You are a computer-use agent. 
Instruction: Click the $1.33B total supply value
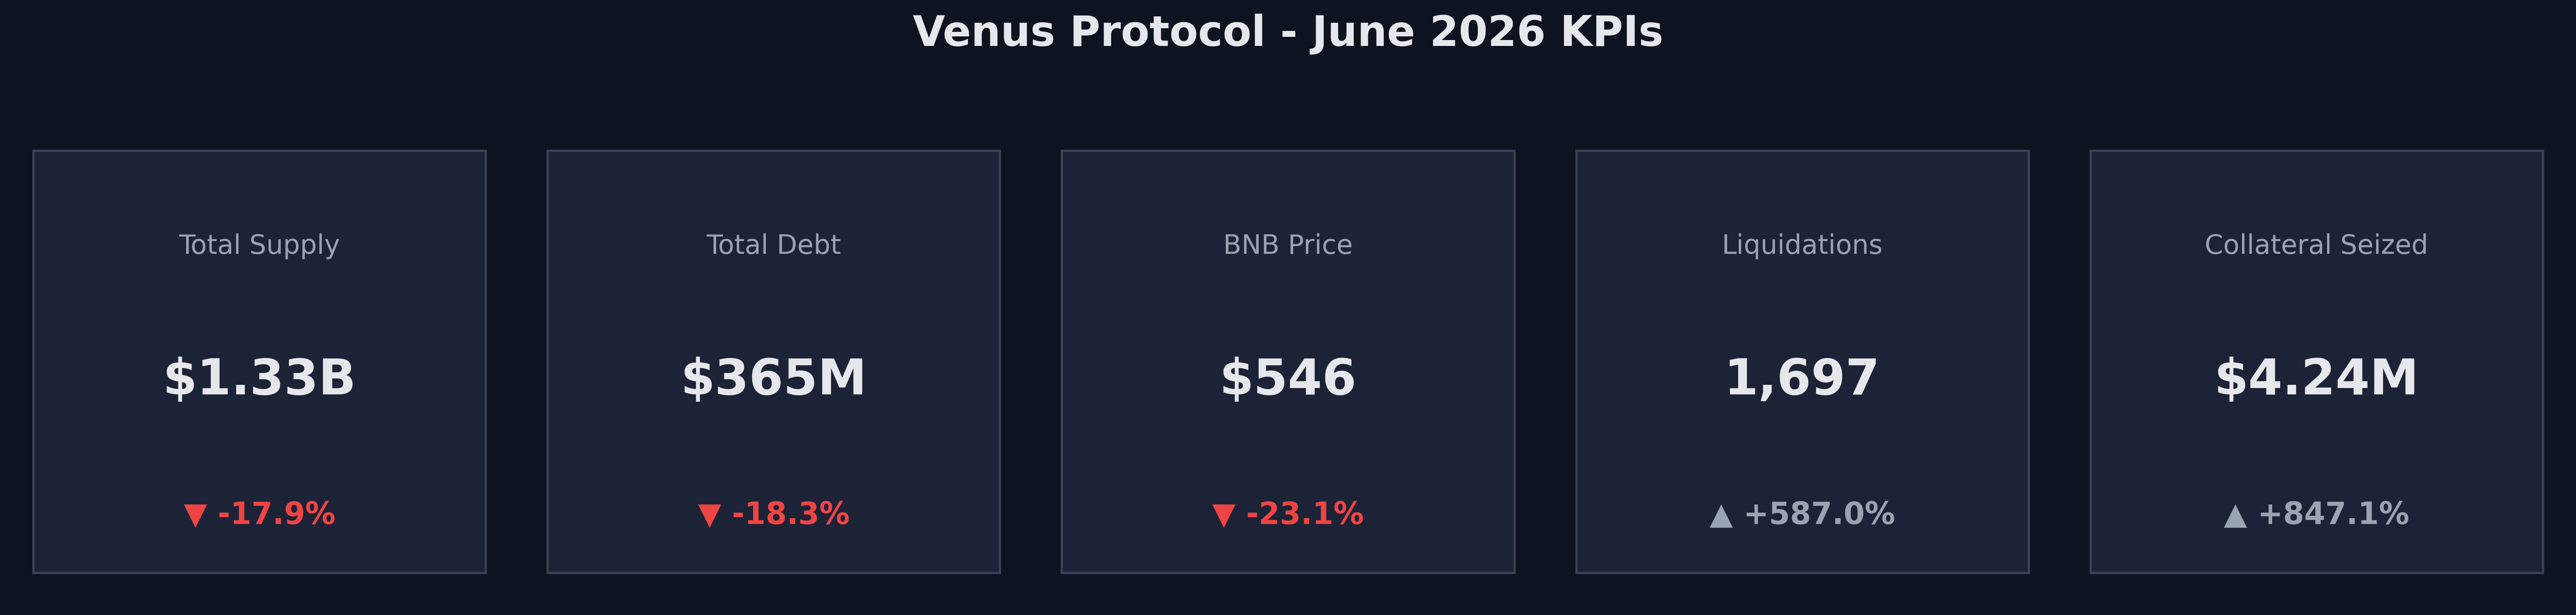259,378
